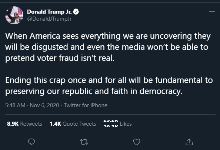Click the Donald Trump Jr. display name
This screenshot has height=150, width=220.
click(49, 12)
